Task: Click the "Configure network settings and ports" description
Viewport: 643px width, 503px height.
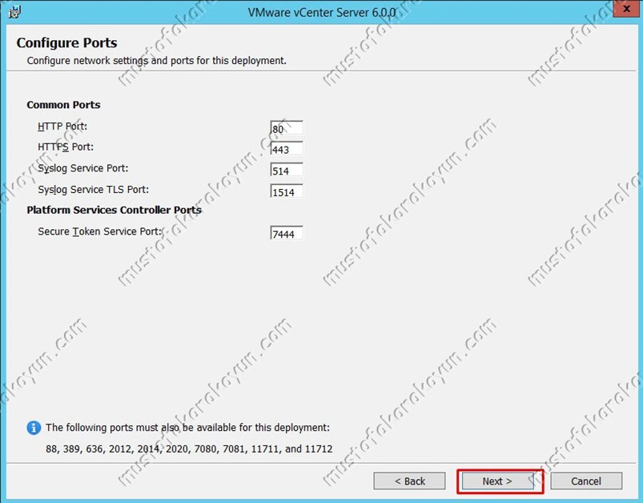Action: pyautogui.click(x=157, y=61)
